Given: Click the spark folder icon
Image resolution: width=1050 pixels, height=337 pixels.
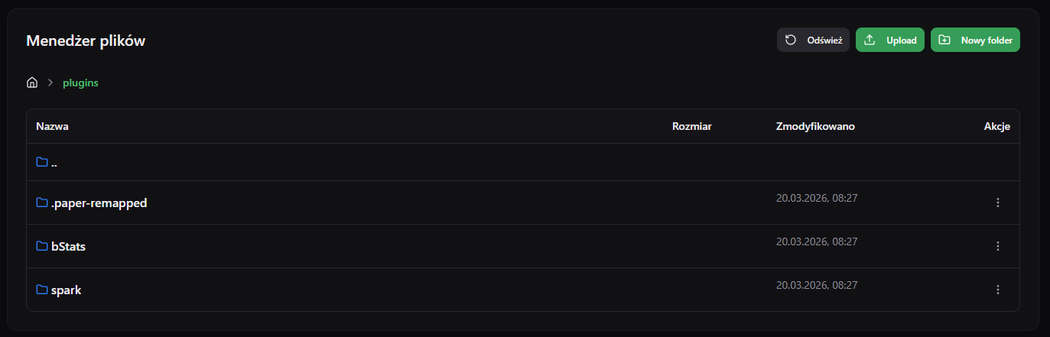Looking at the screenshot, I should (42, 290).
